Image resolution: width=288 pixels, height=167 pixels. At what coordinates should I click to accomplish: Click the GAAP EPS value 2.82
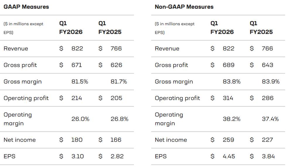(x=116, y=156)
